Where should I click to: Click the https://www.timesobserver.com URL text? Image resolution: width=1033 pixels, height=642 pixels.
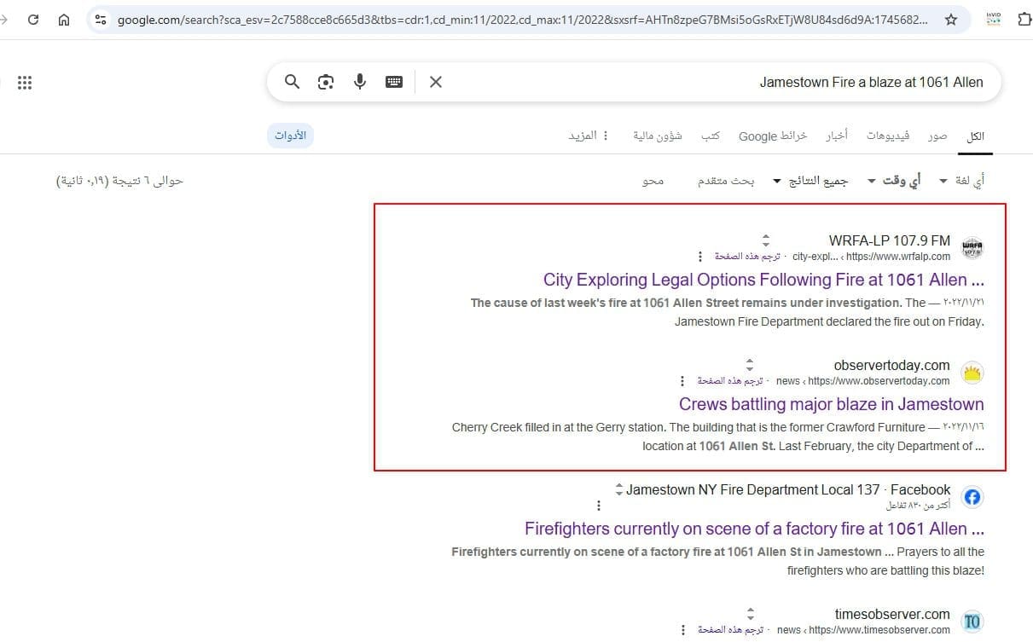coord(879,630)
